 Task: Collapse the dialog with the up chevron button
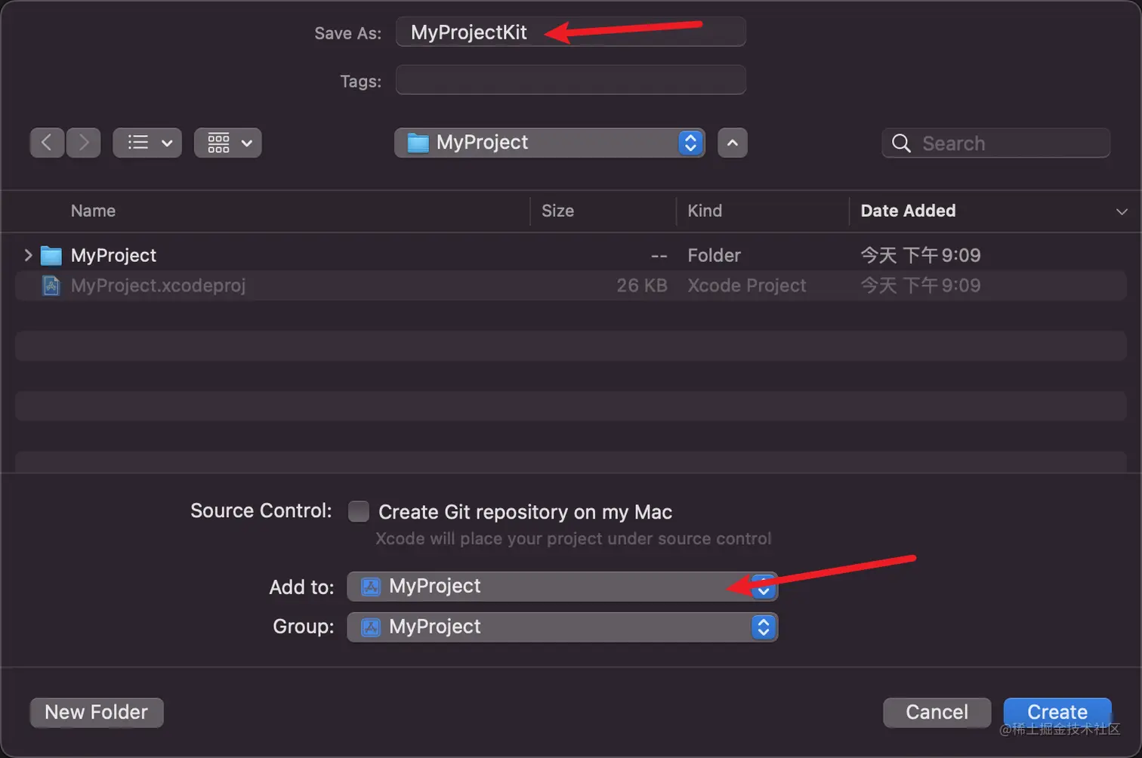732,143
